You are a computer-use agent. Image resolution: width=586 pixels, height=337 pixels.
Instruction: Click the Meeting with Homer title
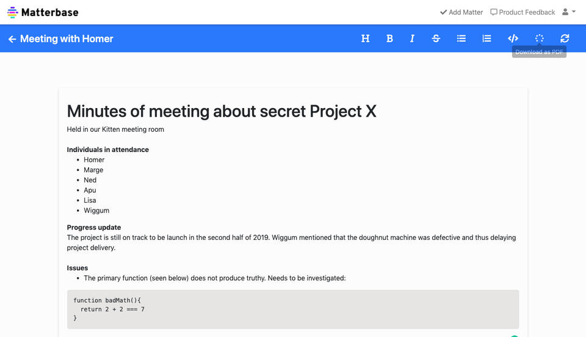pos(67,39)
